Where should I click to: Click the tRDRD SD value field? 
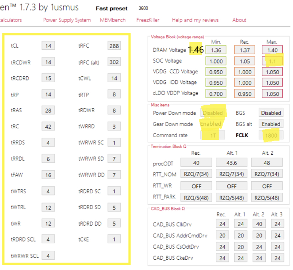(x=114, y=207)
